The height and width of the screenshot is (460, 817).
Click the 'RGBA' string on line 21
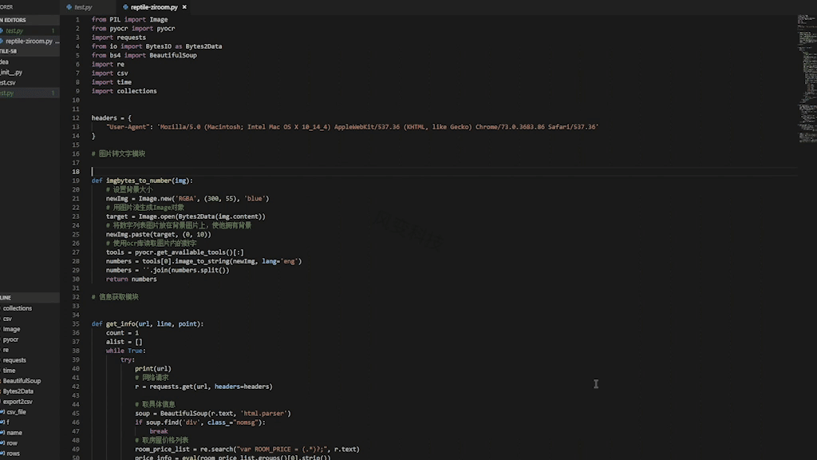(186, 199)
